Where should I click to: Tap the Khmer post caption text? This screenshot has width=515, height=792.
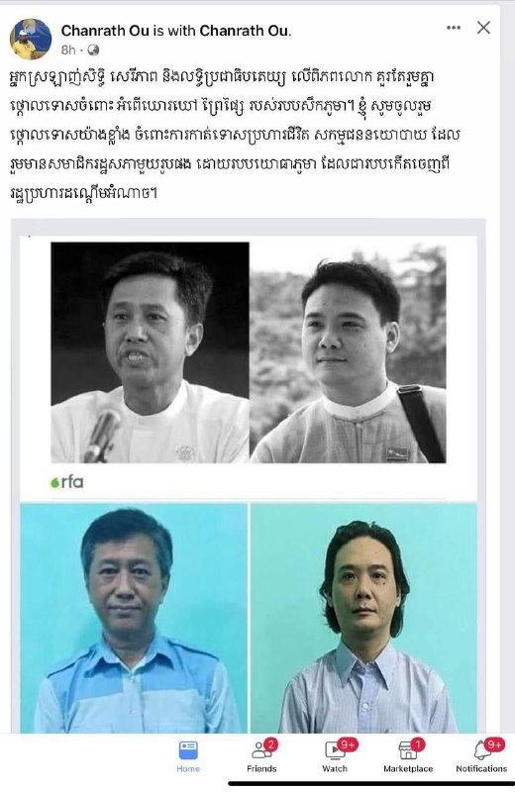point(235,136)
